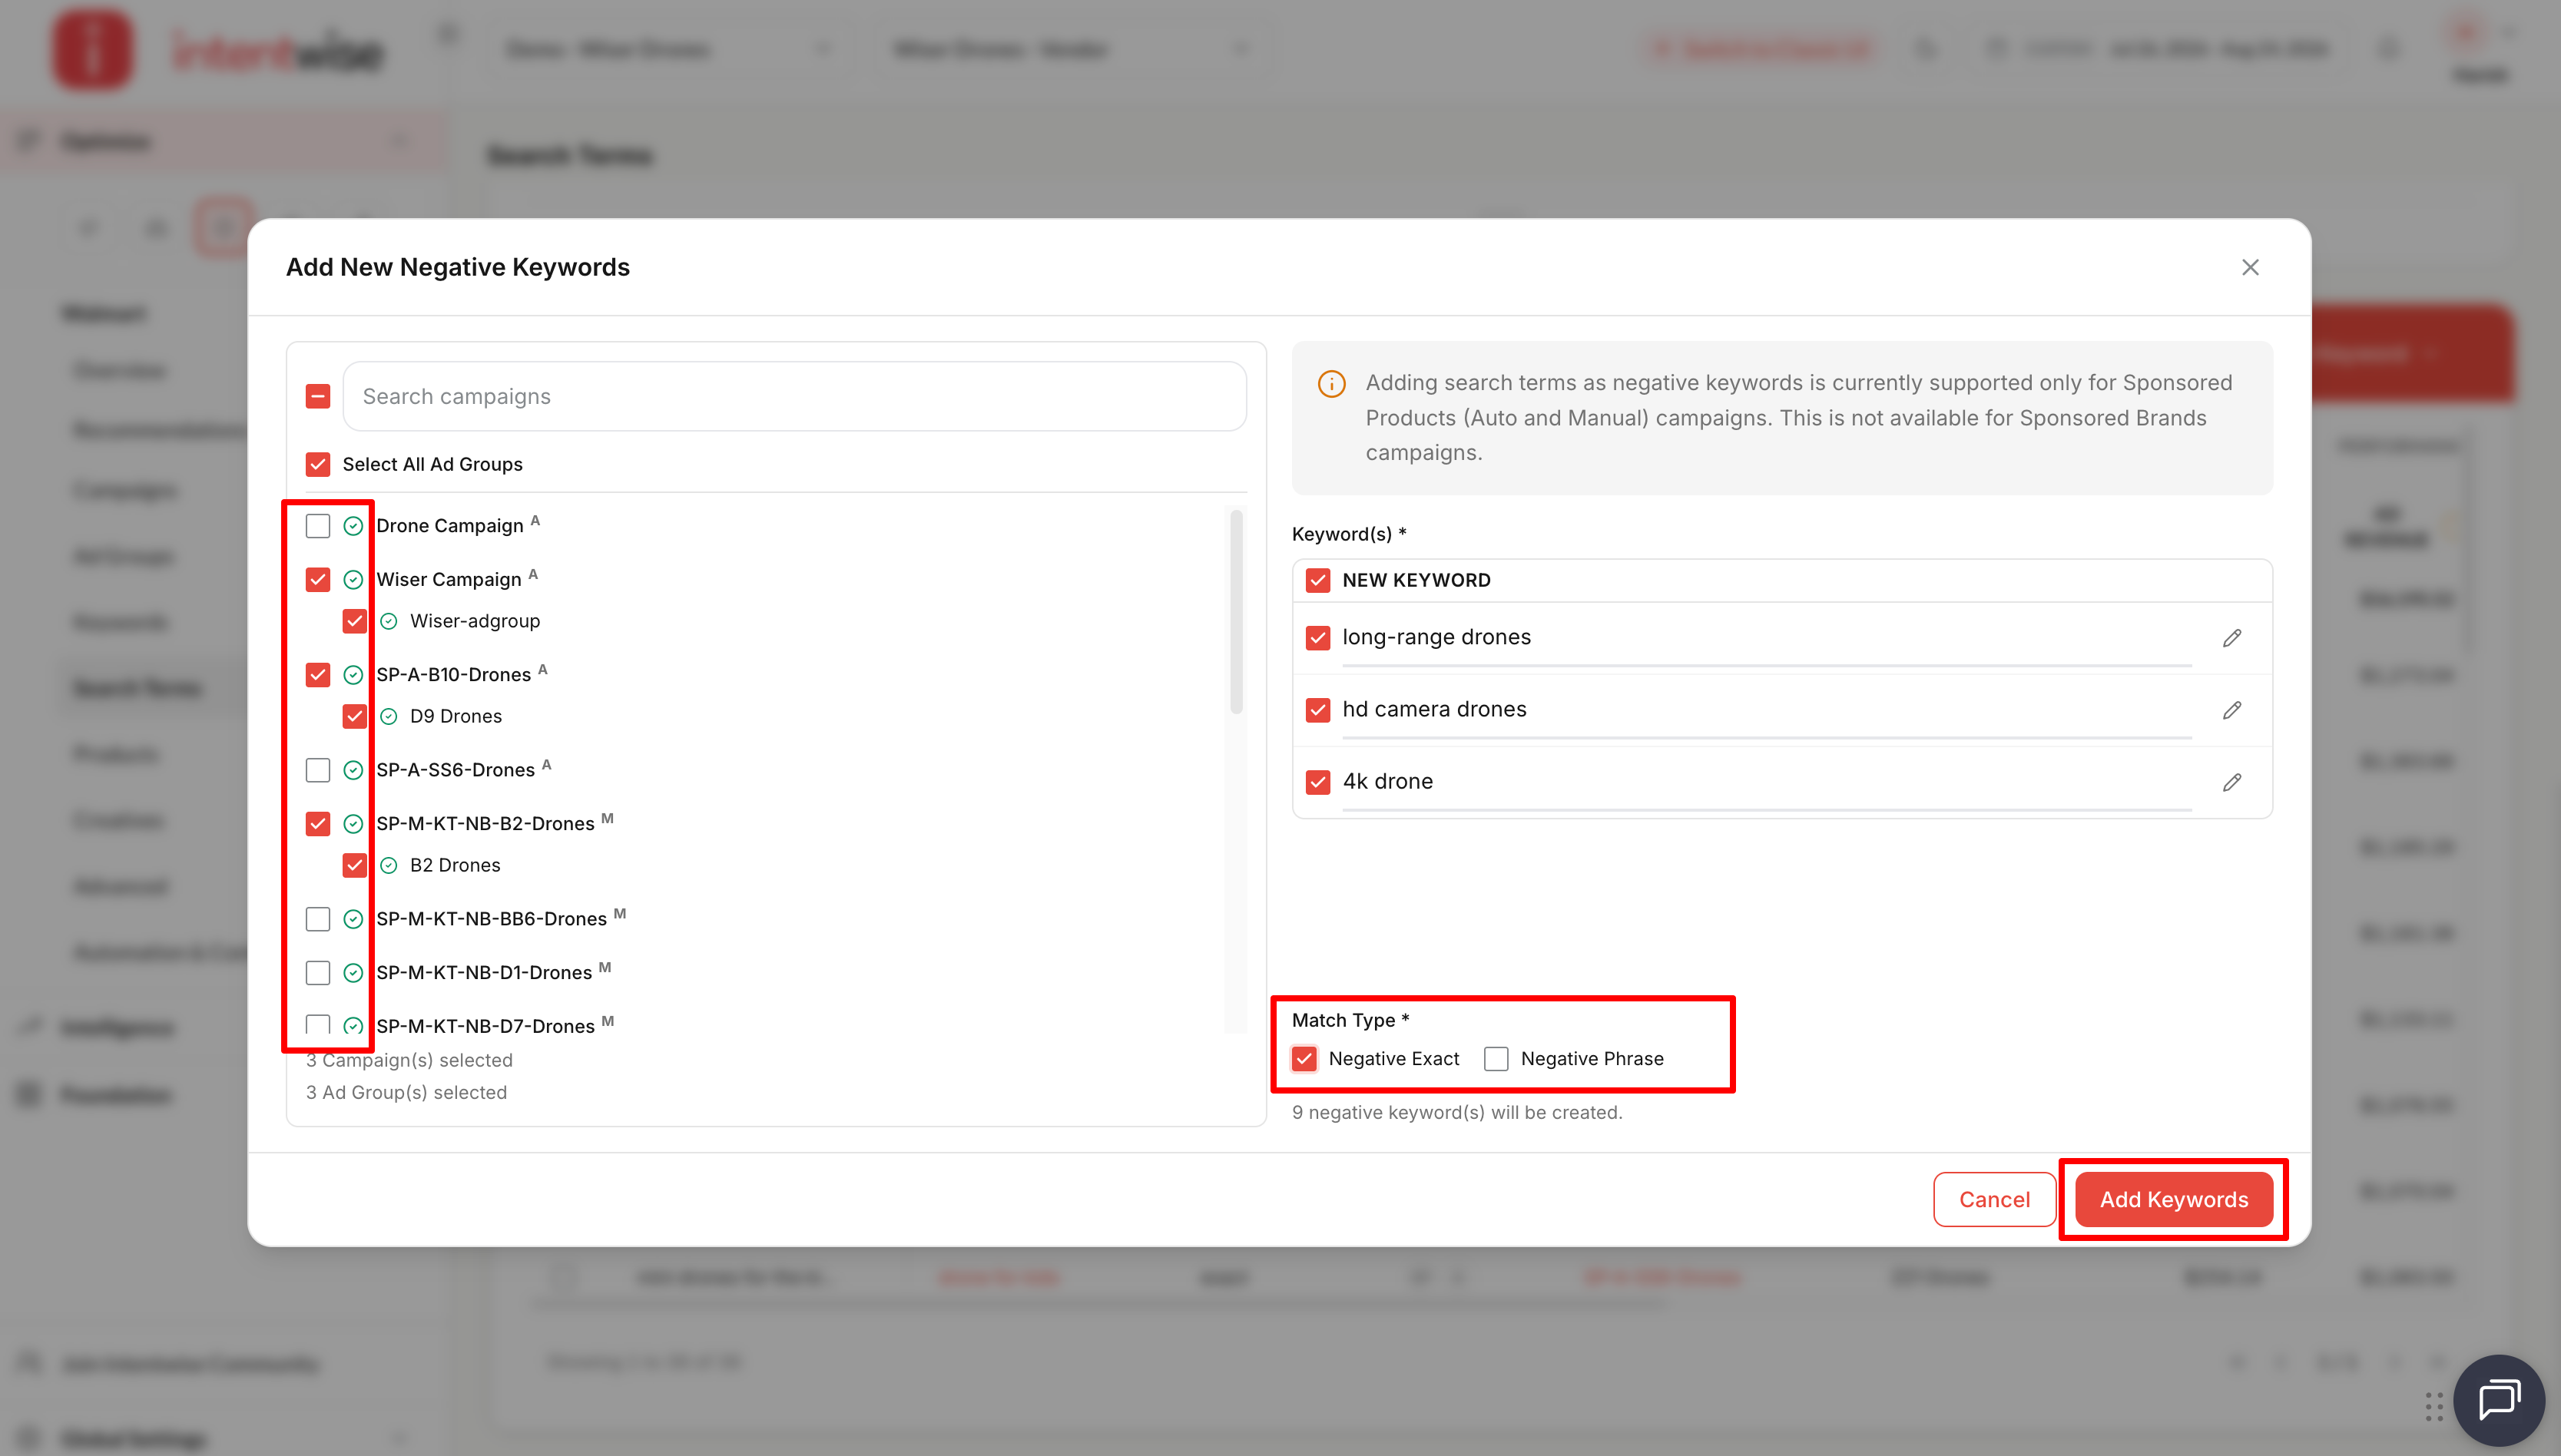Uncheck Select All Ad Groups
Image resolution: width=2561 pixels, height=1456 pixels.
click(x=318, y=464)
